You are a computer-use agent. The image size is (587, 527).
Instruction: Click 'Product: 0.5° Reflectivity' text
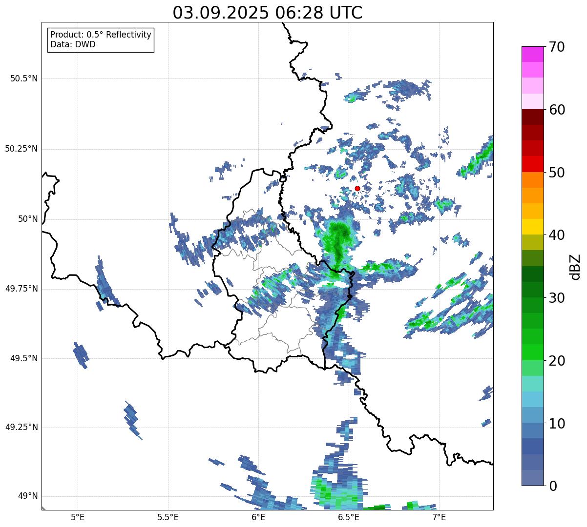(x=101, y=35)
